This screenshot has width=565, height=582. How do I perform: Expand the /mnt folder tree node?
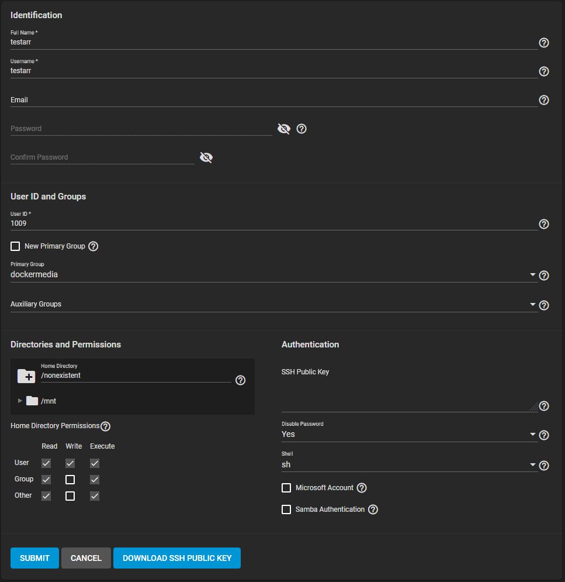point(20,401)
